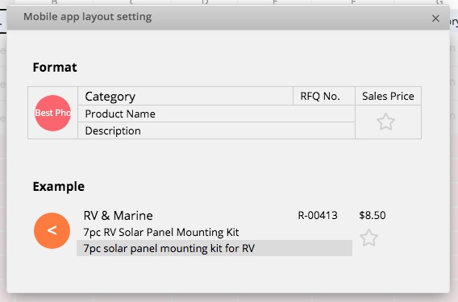Click the Mobile app layout setting title
This screenshot has width=458, height=302.
tap(88, 17)
